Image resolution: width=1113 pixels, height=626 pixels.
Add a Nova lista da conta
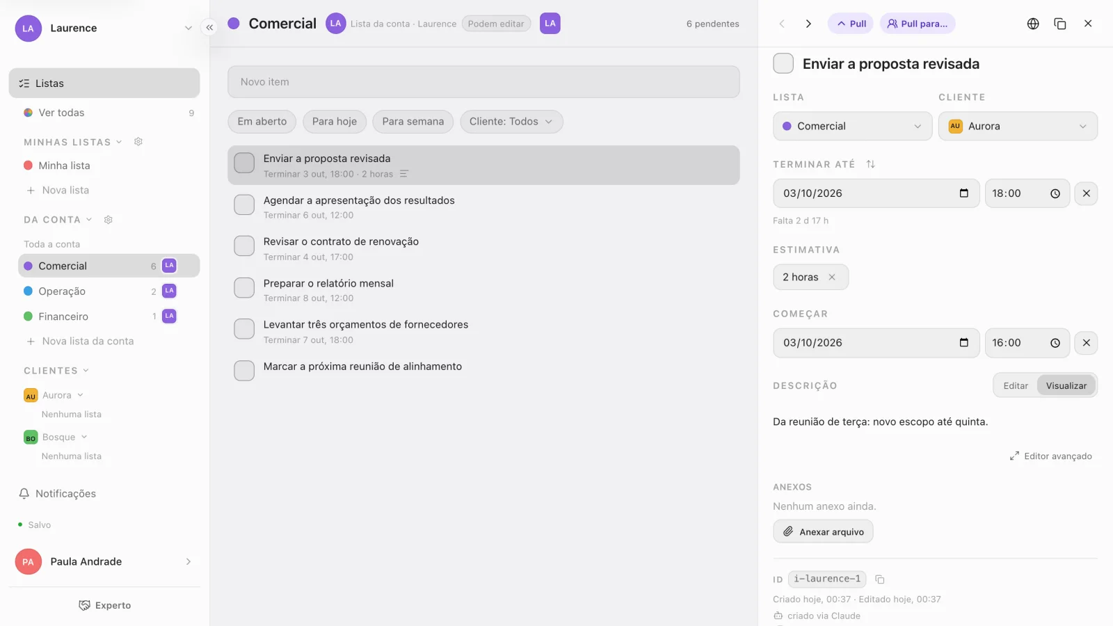(81, 342)
